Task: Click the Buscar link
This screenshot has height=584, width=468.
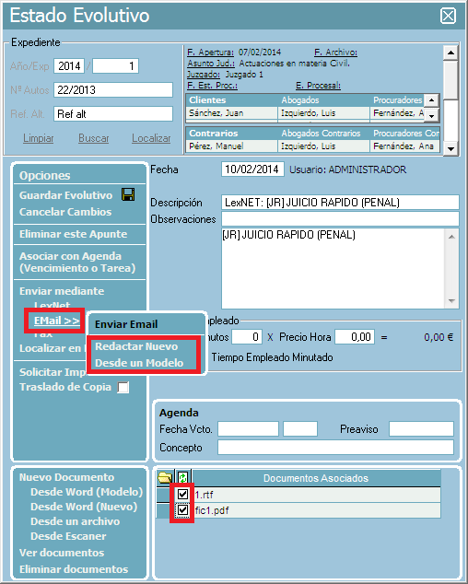Action: (94, 138)
